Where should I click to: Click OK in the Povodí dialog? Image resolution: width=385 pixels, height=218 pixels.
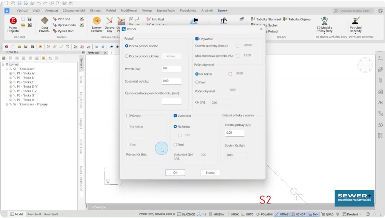click(175, 172)
